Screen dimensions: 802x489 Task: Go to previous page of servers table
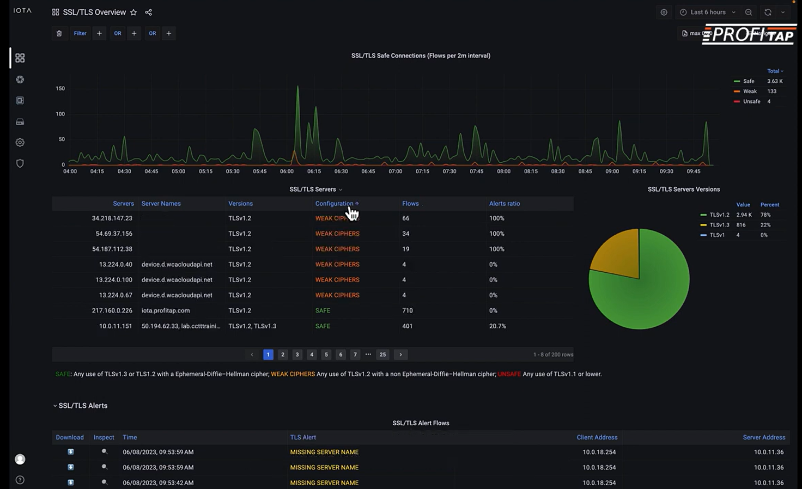(252, 354)
